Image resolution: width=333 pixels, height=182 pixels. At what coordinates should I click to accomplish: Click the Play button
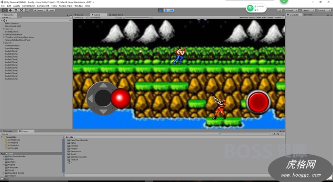(x=161, y=10)
